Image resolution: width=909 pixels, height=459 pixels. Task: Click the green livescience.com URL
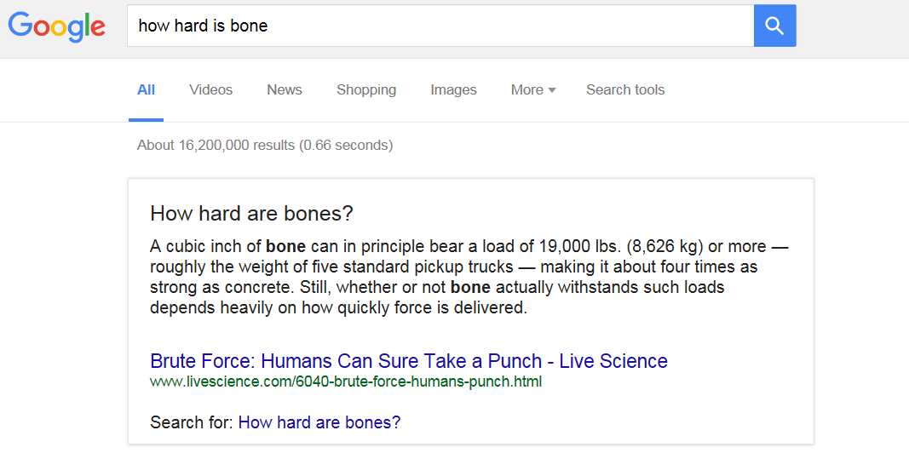click(x=346, y=382)
